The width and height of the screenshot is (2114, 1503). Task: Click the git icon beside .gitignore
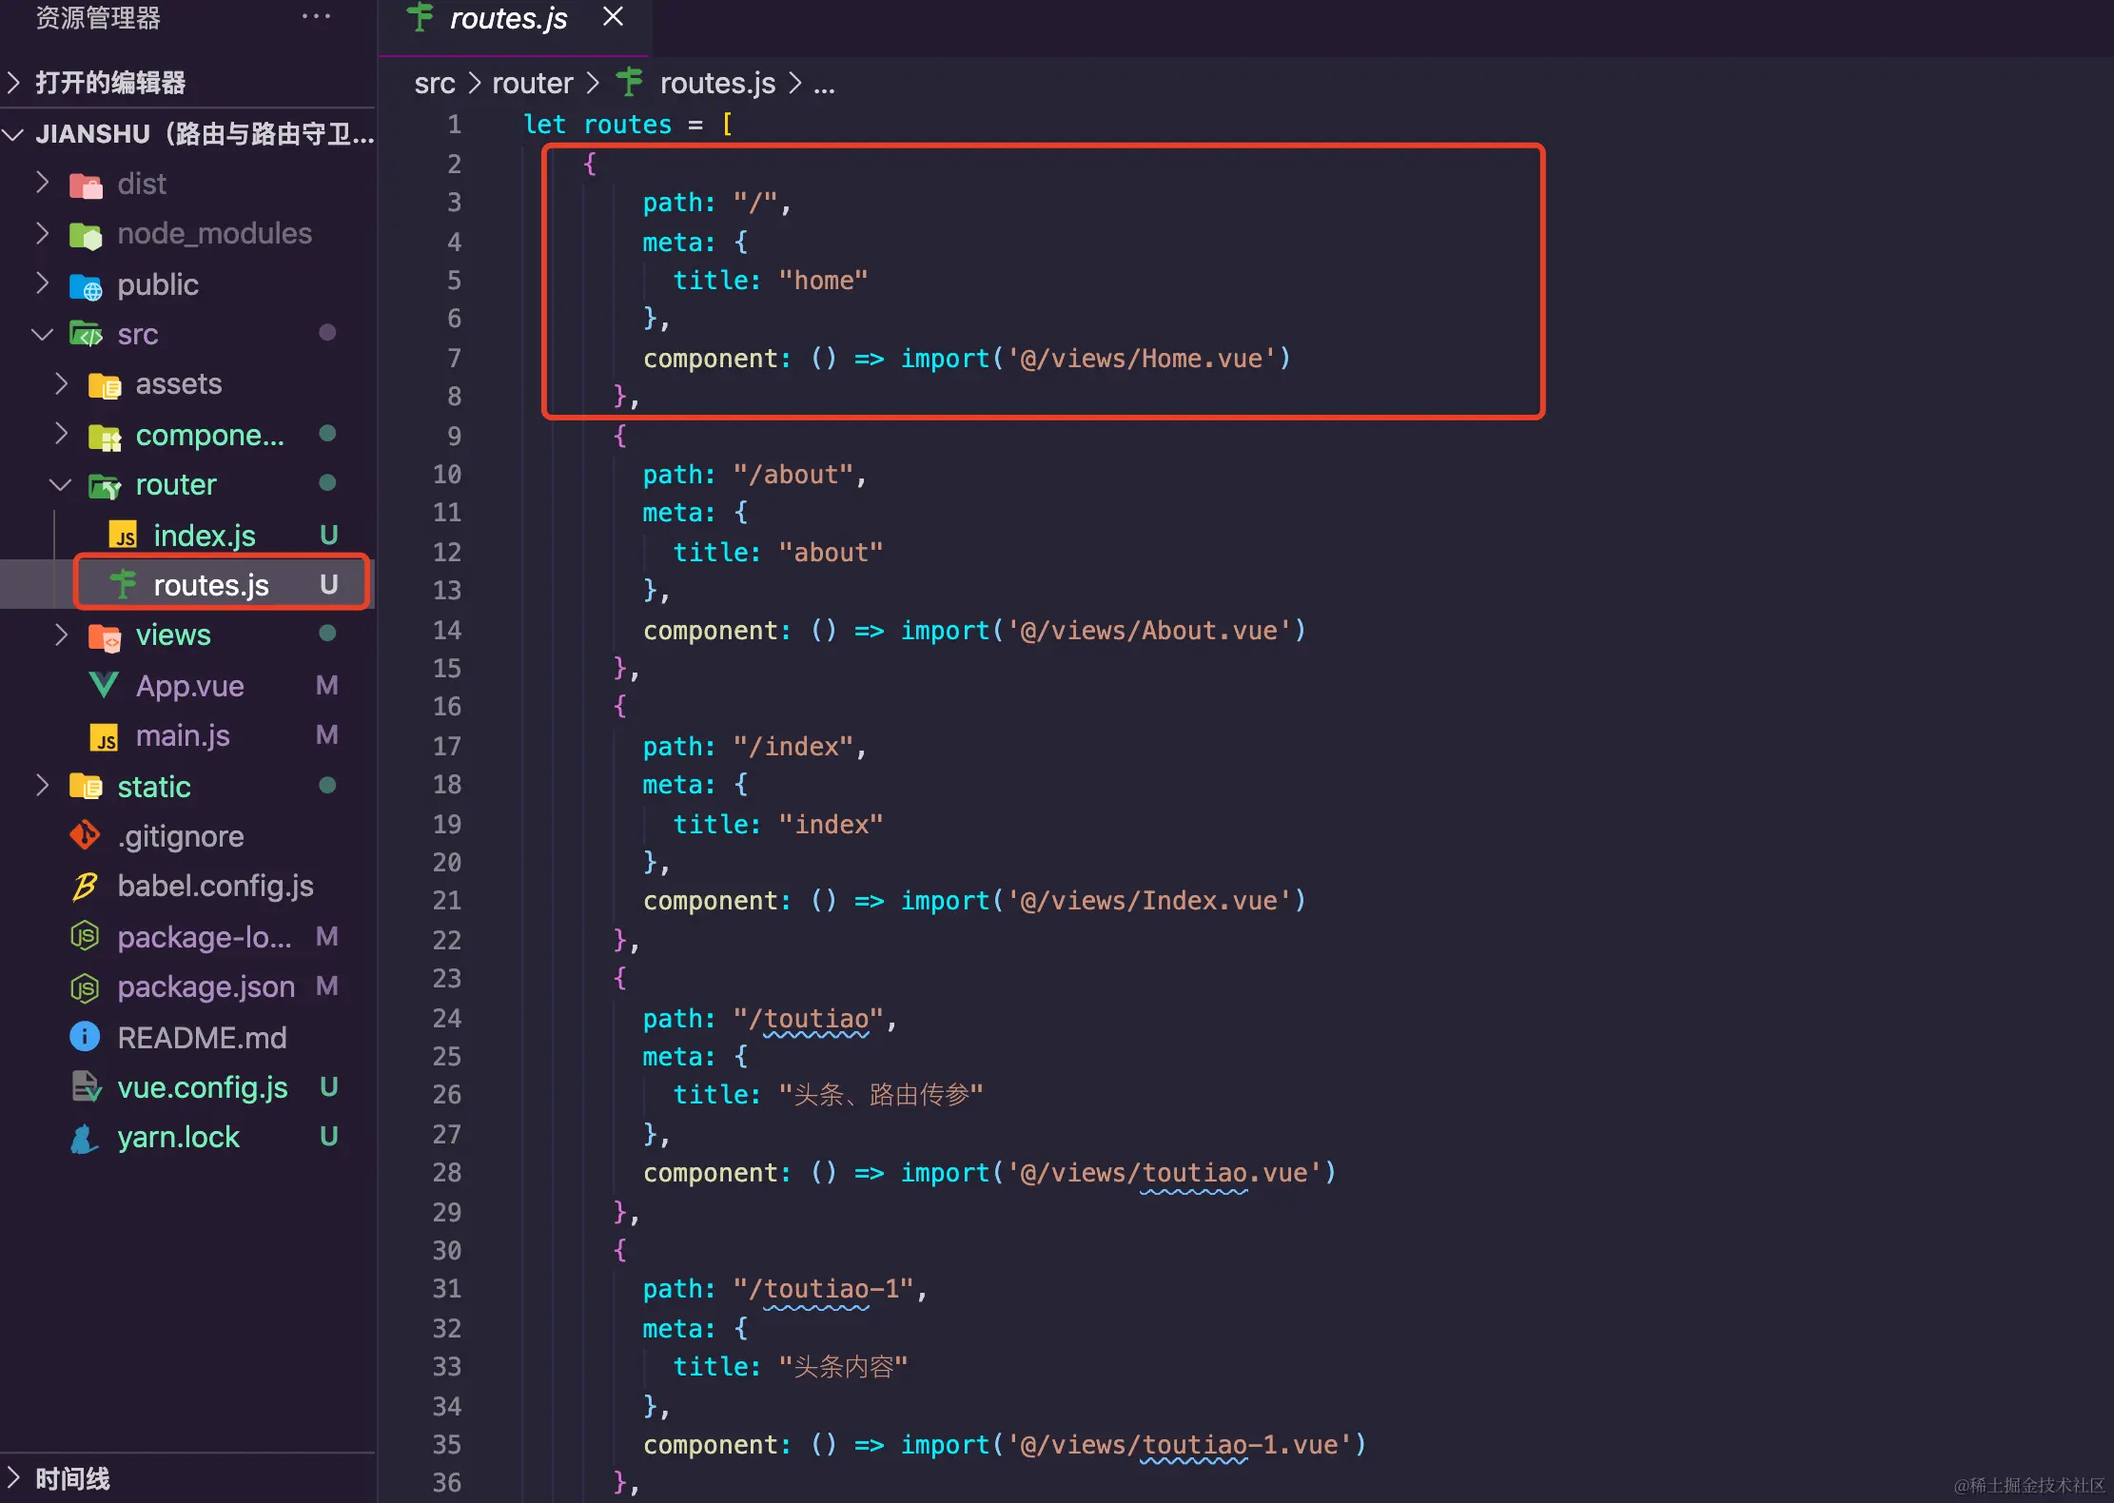tap(85, 835)
